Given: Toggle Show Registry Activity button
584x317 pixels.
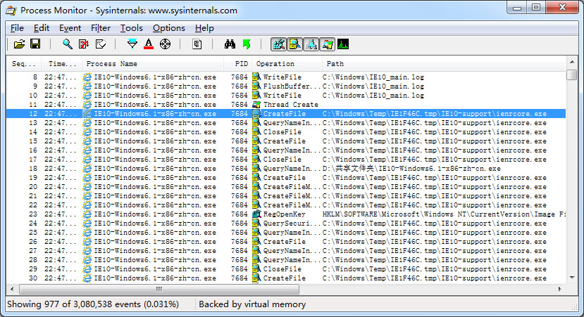Looking at the screenshot, I should pos(278,44).
